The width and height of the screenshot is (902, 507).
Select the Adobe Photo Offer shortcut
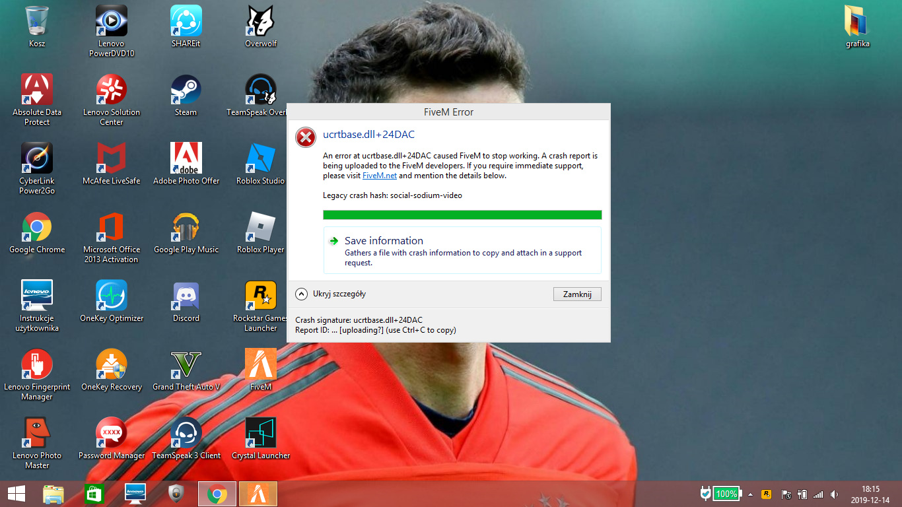(x=186, y=164)
